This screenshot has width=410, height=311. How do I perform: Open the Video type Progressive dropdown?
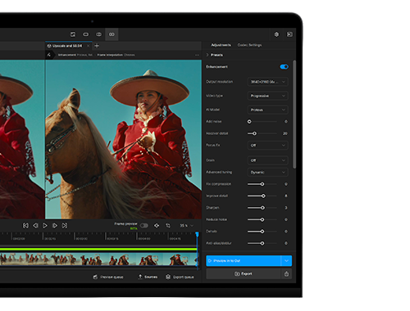[x=268, y=96]
